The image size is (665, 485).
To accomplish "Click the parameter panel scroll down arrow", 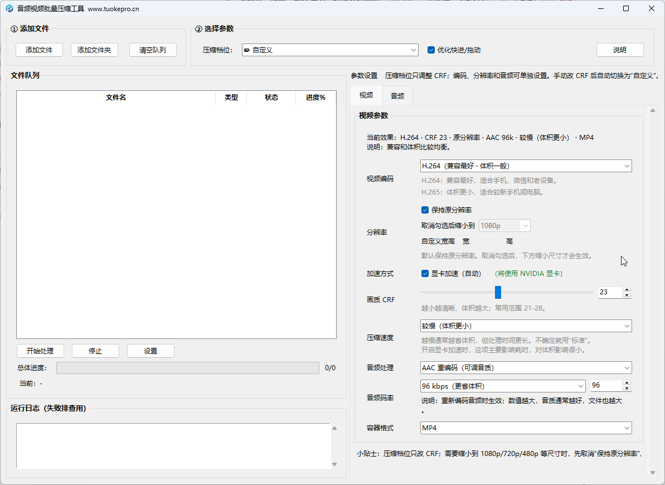I will [x=652, y=472].
